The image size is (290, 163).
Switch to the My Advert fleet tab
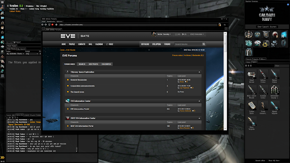(21, 49)
